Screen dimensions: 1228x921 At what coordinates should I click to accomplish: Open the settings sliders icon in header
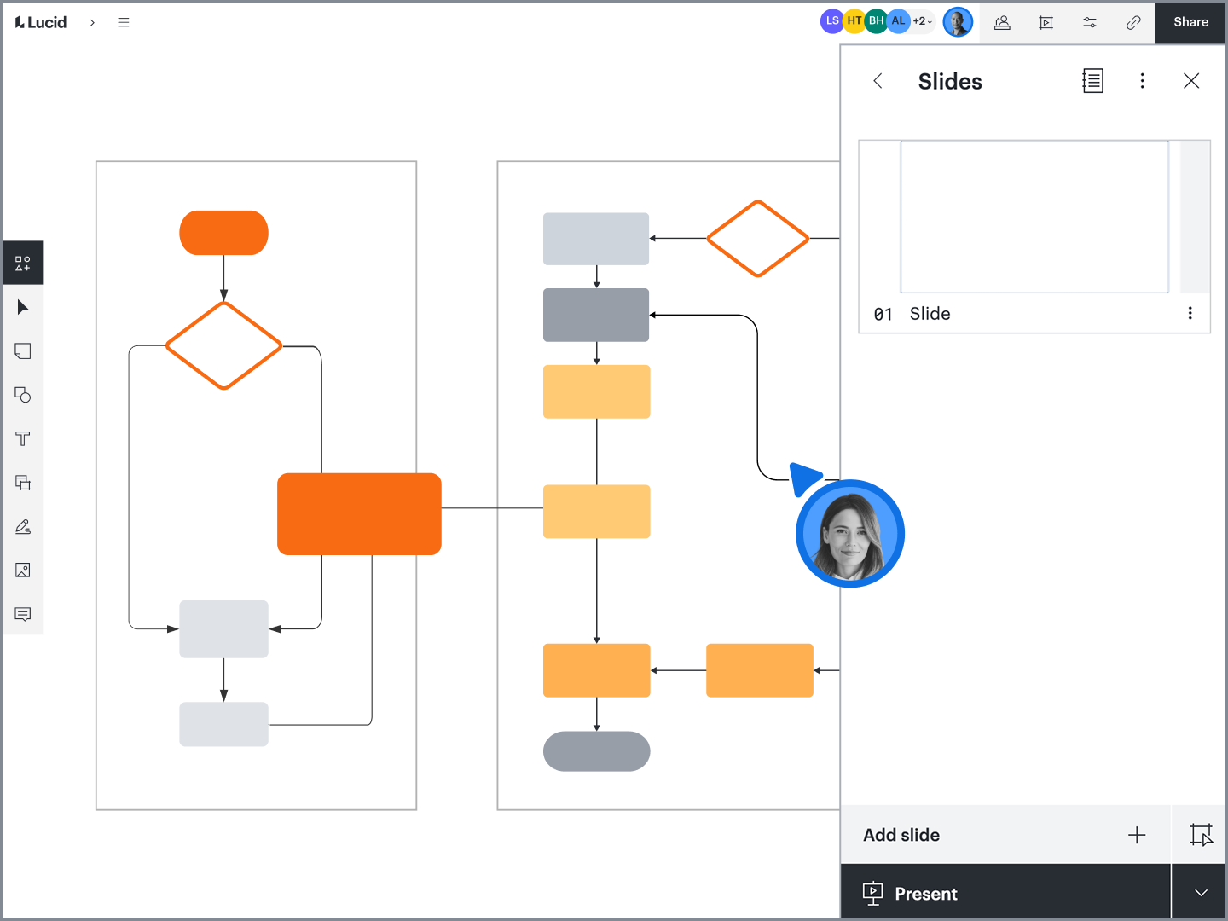coord(1090,23)
